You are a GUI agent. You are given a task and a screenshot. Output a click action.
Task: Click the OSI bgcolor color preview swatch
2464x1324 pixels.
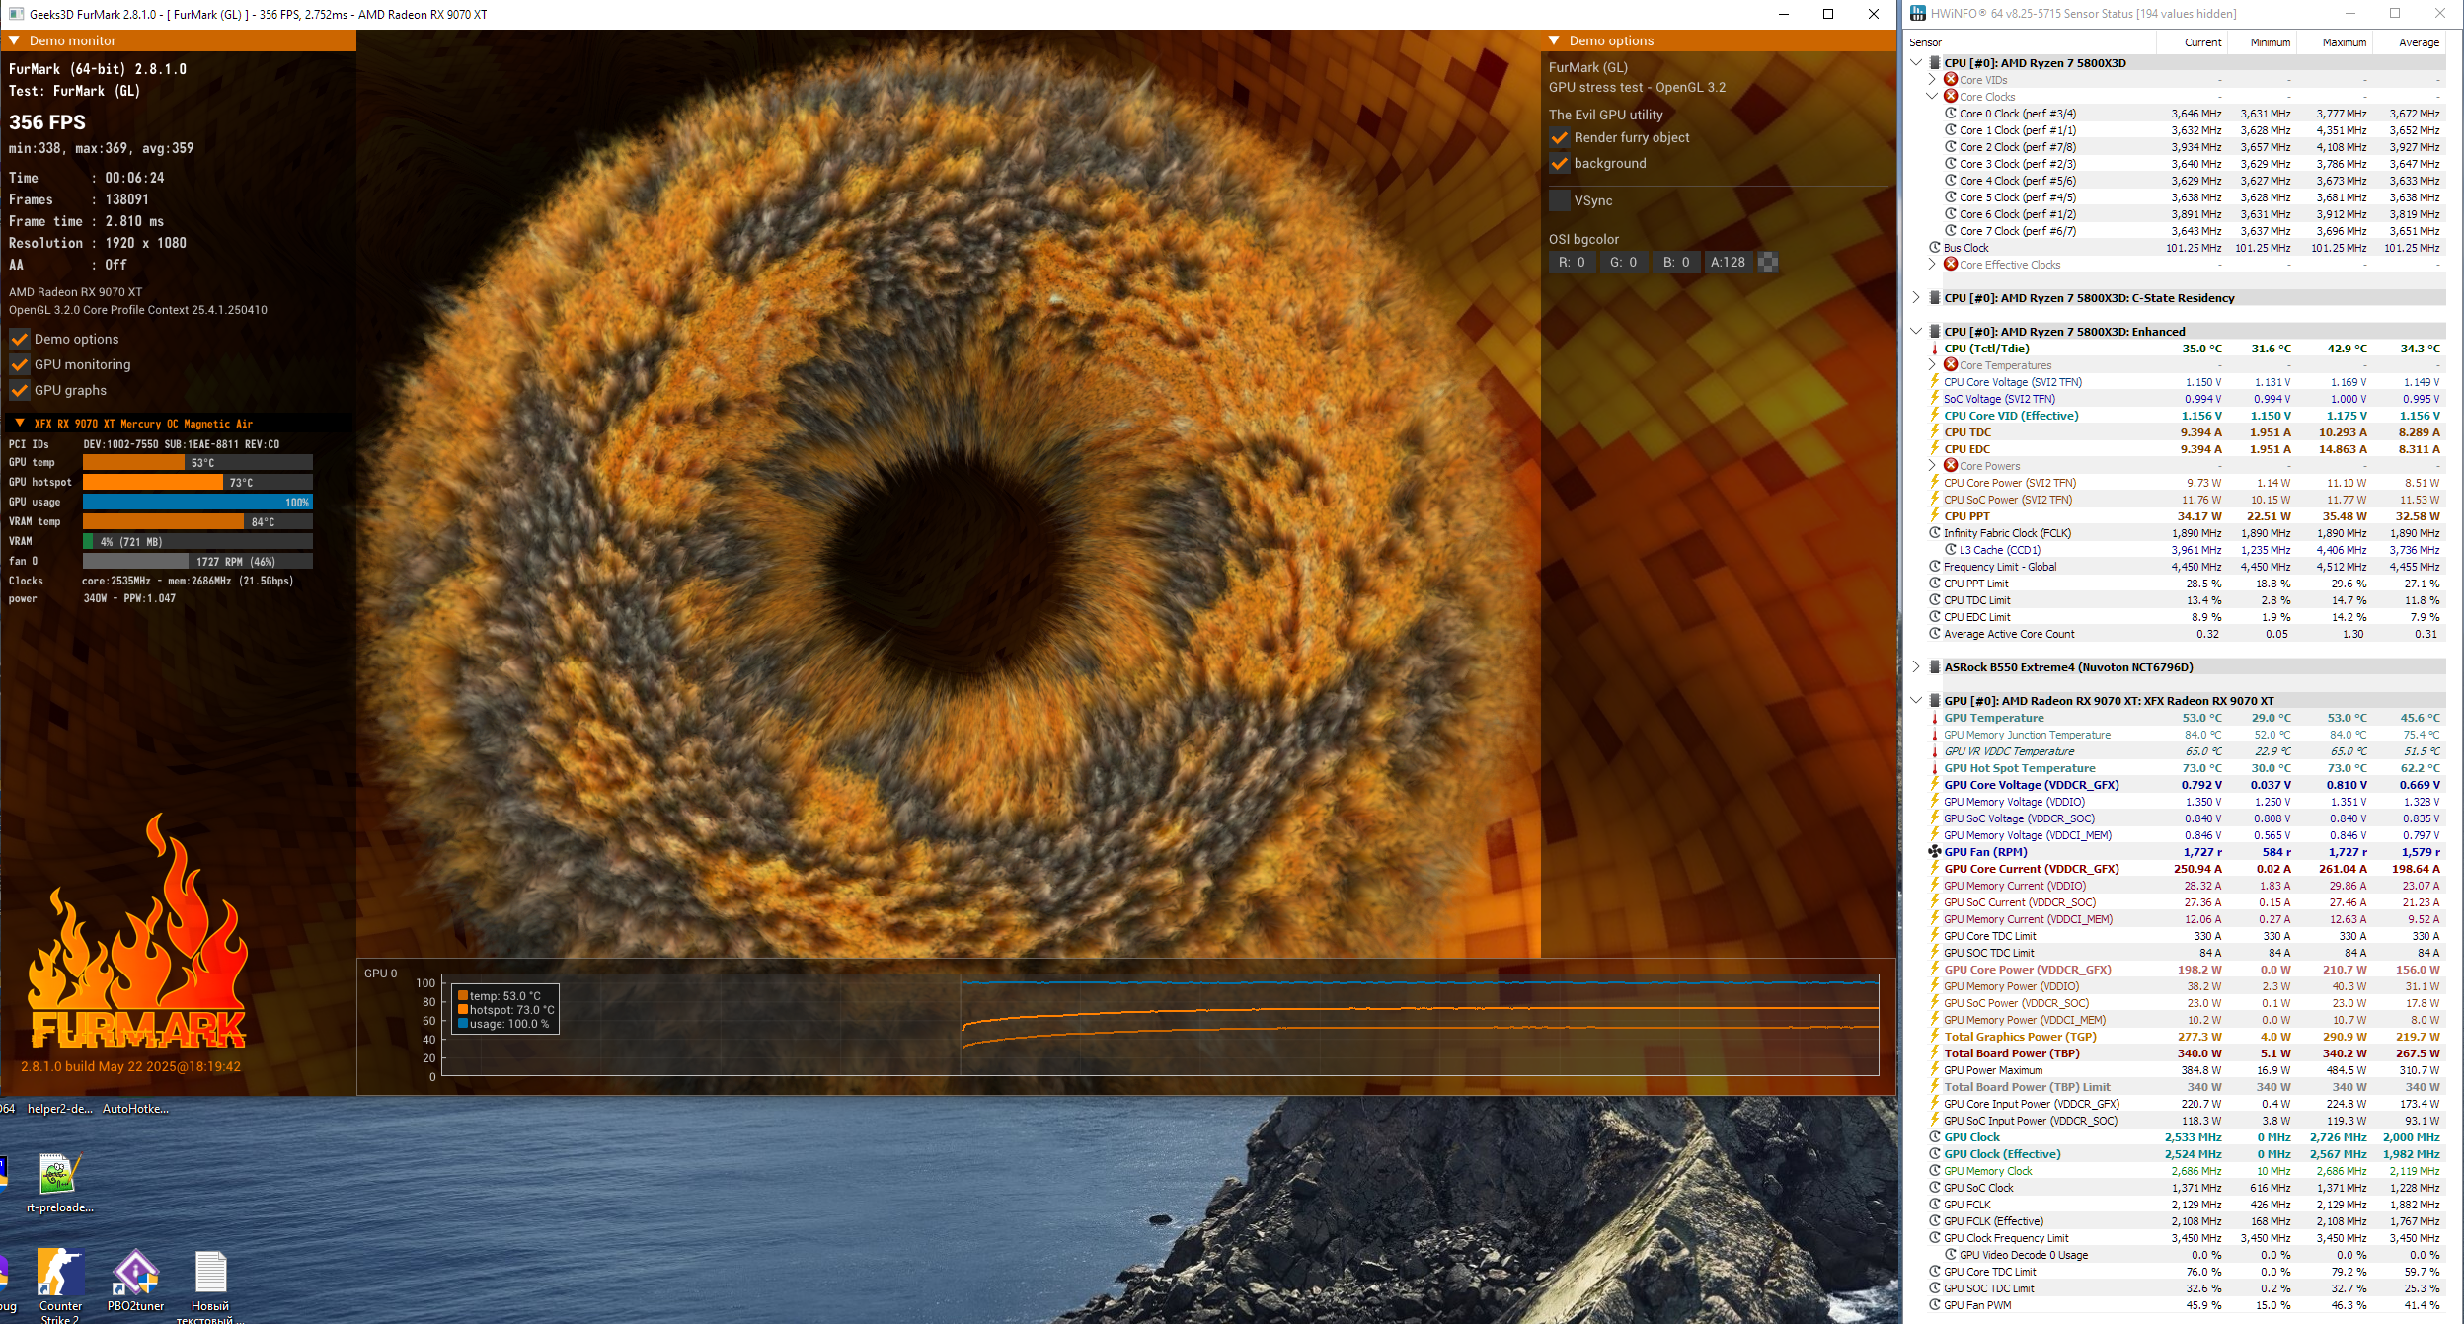pos(1768,262)
